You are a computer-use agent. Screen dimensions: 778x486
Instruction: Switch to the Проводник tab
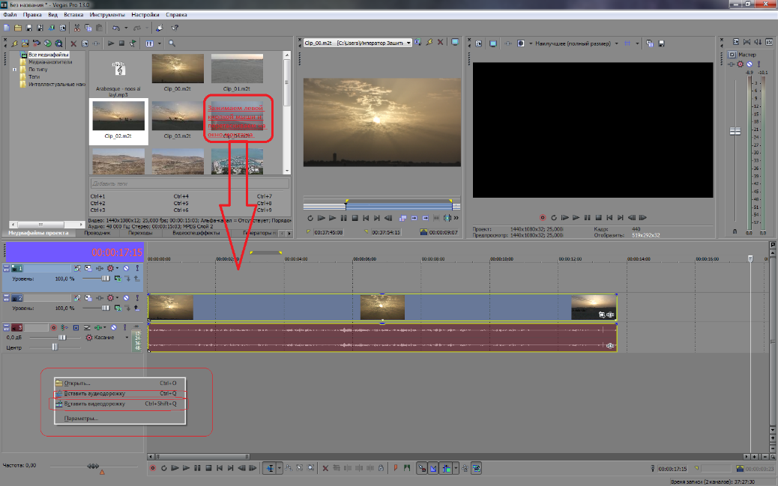tap(97, 233)
